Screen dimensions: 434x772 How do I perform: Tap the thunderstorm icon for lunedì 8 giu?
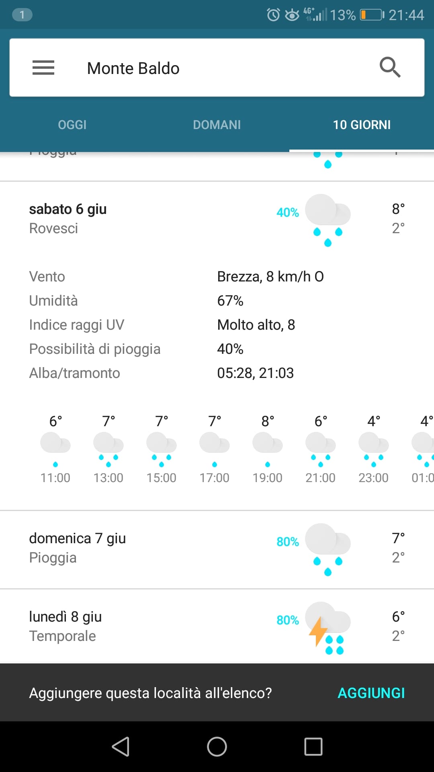[x=328, y=628]
